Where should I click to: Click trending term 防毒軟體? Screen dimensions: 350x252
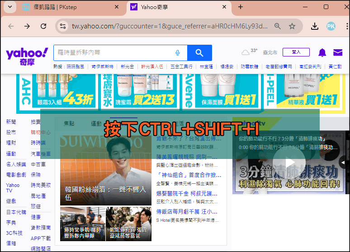coord(249,66)
